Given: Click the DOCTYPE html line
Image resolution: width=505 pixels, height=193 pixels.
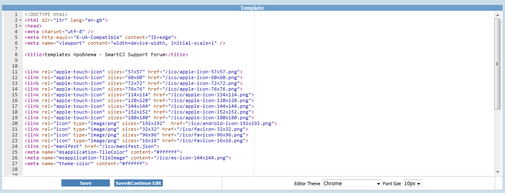Looking at the screenshot, I should 46,14.
